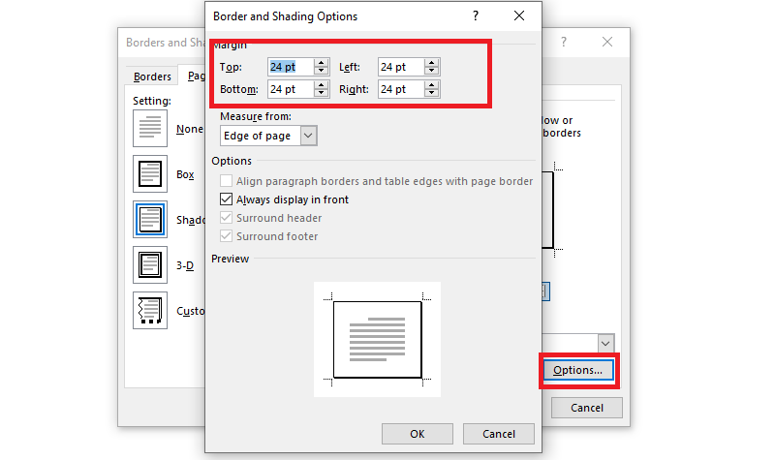Select the Custom border setting icon
Image resolution: width=775 pixels, height=460 pixels.
(x=149, y=311)
